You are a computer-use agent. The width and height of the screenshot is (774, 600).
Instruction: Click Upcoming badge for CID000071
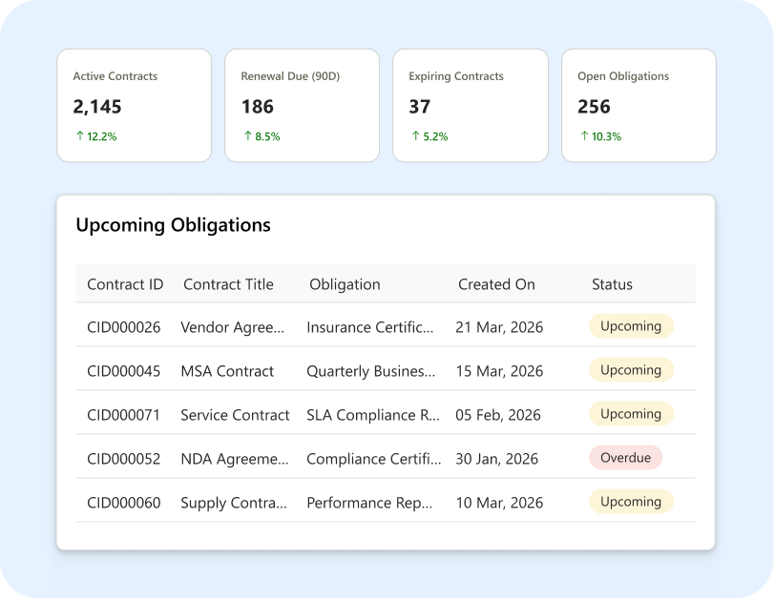coord(631,413)
